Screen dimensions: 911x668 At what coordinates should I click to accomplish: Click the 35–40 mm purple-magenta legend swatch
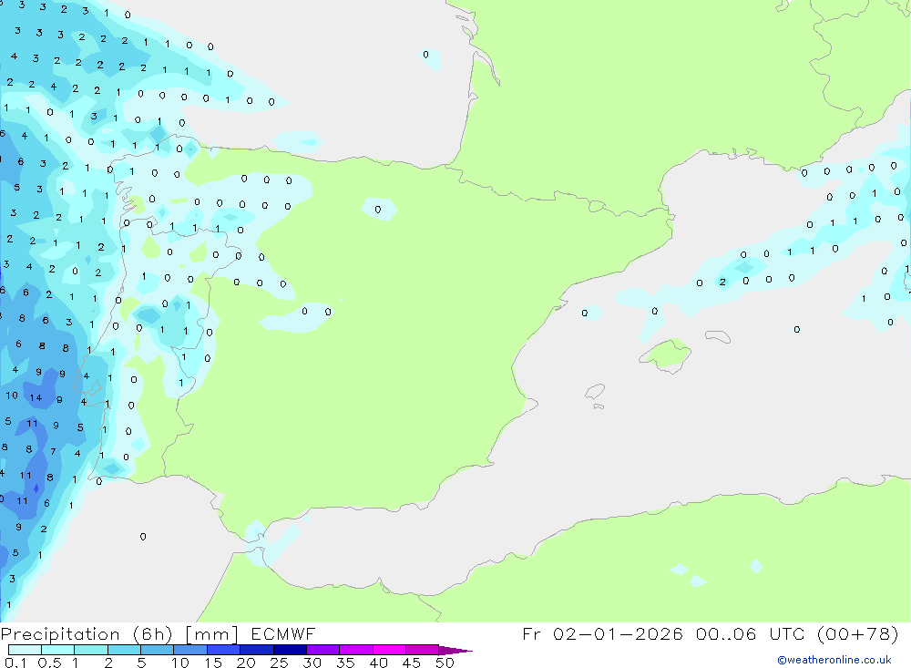click(356, 650)
